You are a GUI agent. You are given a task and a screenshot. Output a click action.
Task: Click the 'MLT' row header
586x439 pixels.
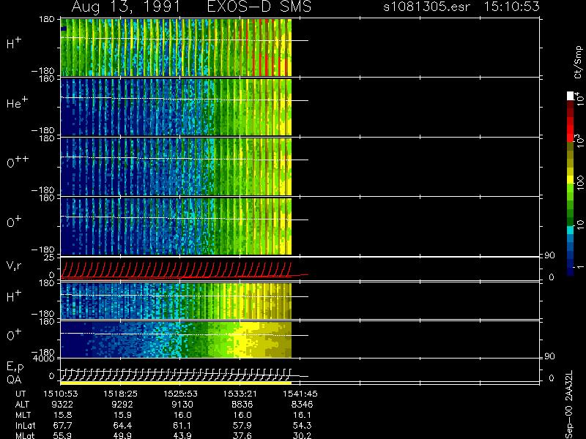(23, 415)
